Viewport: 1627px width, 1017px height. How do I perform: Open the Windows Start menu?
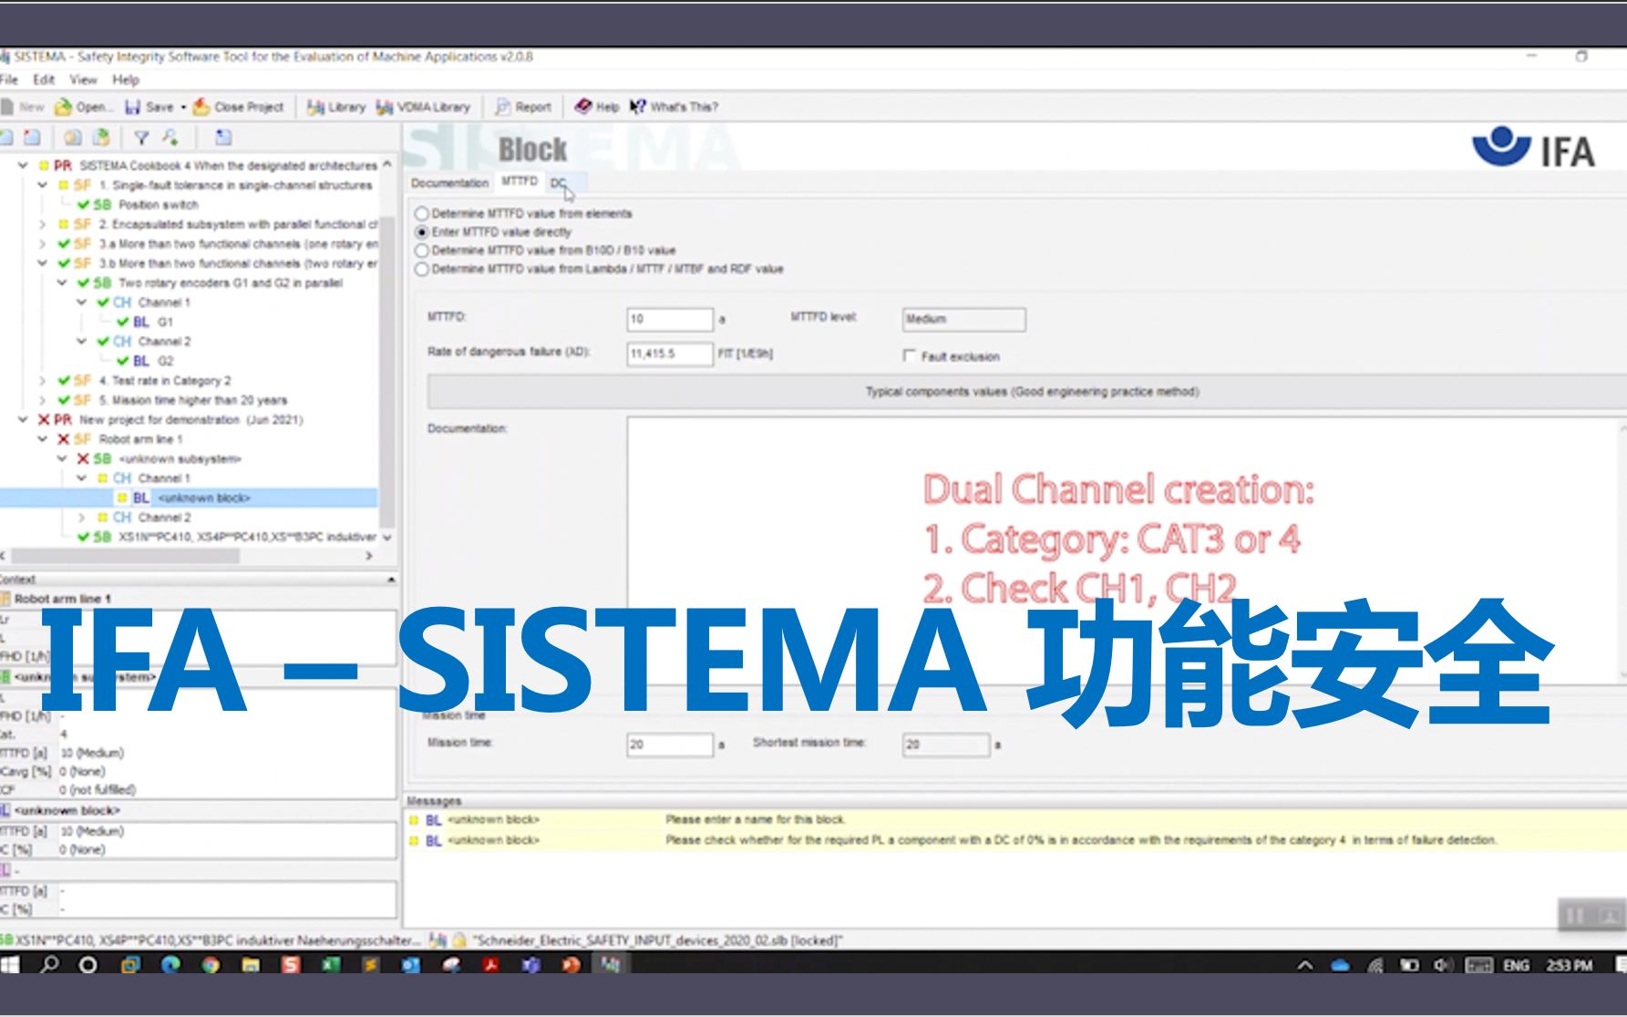click(10, 964)
